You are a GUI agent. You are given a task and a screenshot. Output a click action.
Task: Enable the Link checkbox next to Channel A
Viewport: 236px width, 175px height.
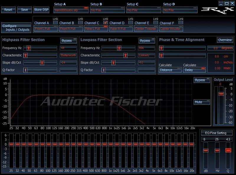[55, 23]
